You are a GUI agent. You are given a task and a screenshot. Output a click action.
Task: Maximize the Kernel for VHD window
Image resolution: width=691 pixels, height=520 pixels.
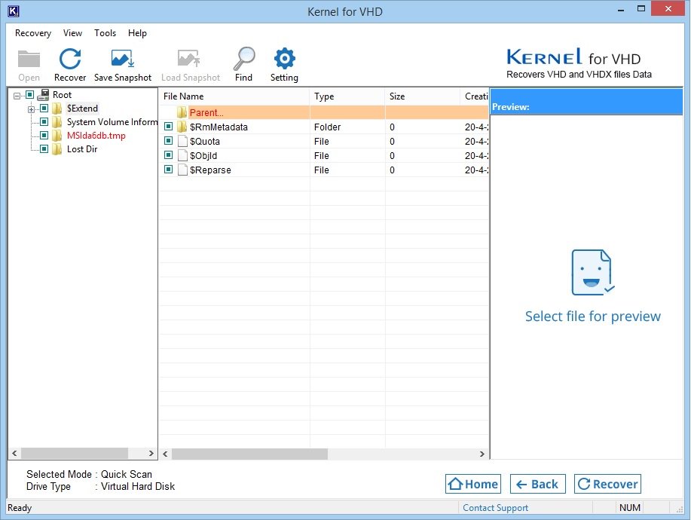[x=641, y=8]
